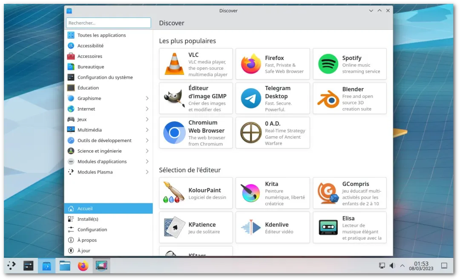Open Telegram Desktop app icon
This screenshot has width=460, height=280.
click(x=251, y=98)
